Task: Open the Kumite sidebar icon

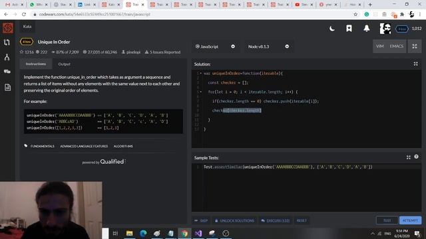Action: coord(7,57)
